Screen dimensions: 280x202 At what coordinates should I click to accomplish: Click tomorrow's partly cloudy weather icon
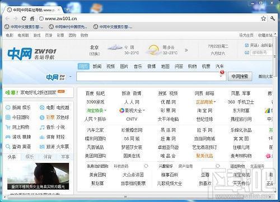click(x=153, y=50)
